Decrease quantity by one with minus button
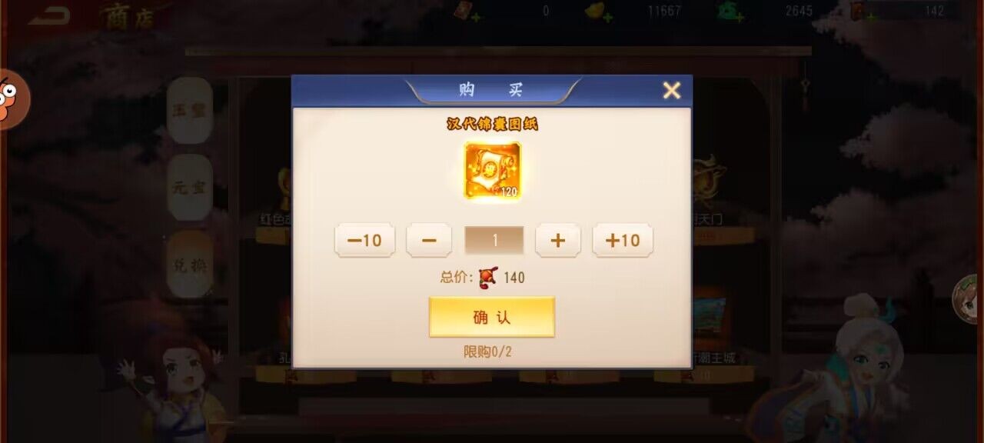The width and height of the screenshot is (984, 443). click(x=429, y=240)
